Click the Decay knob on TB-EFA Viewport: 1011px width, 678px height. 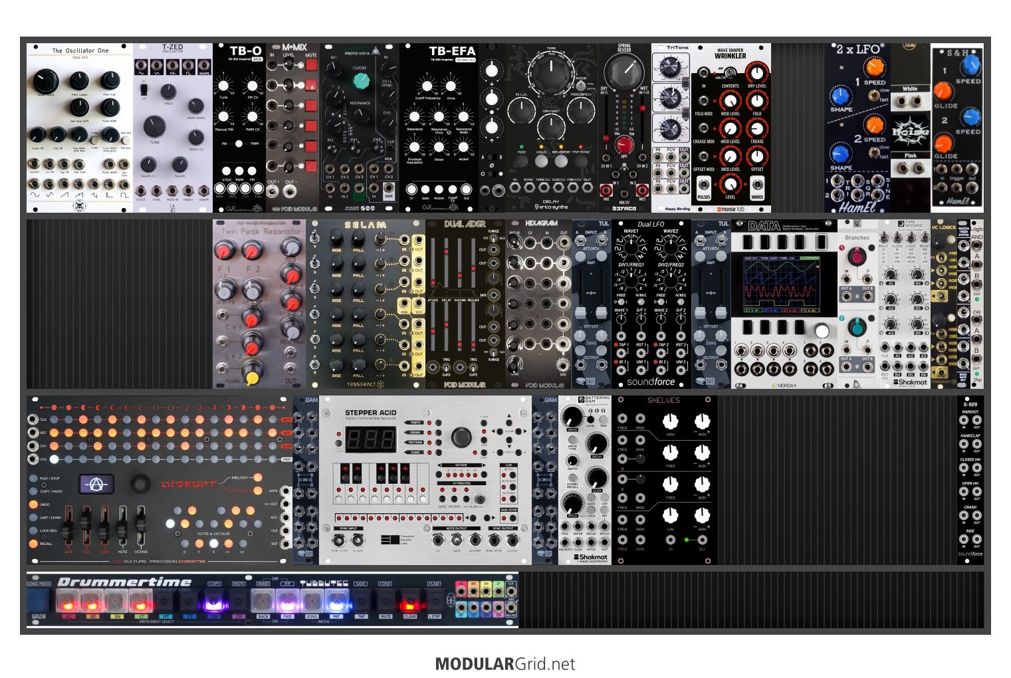[x=439, y=146]
